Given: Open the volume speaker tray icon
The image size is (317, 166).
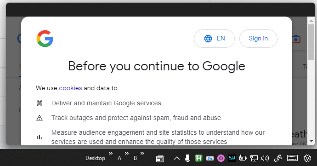Looking at the screenshot, I should click(265, 158).
